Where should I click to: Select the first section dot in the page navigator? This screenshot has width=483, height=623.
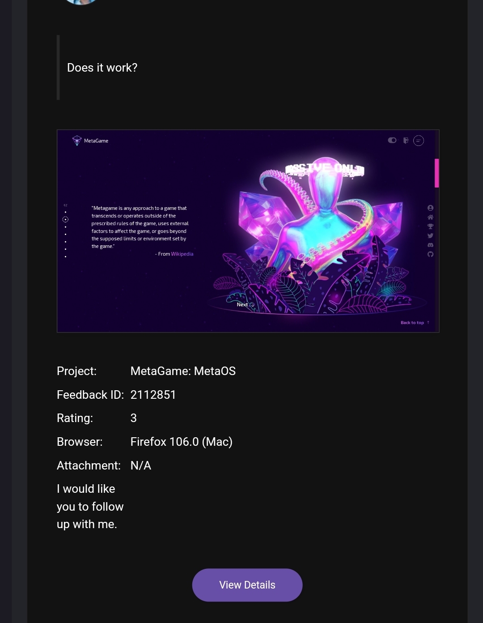pyautogui.click(x=65, y=212)
